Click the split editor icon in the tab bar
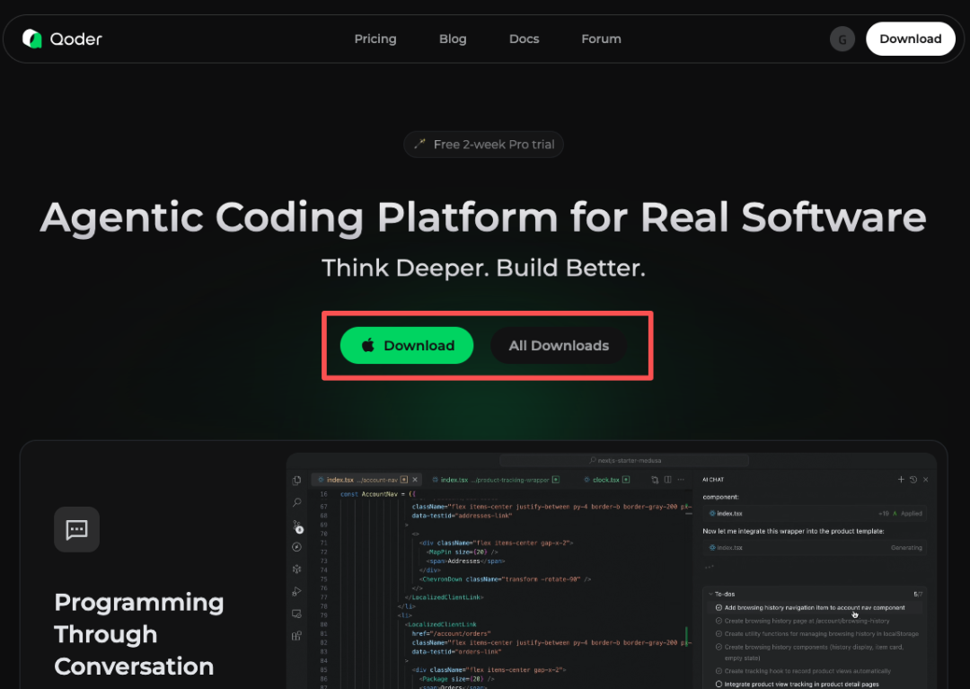 coord(667,480)
